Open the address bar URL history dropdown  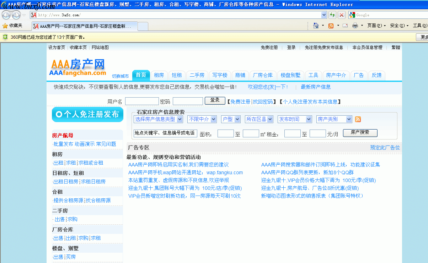pyautogui.click(x=324, y=15)
